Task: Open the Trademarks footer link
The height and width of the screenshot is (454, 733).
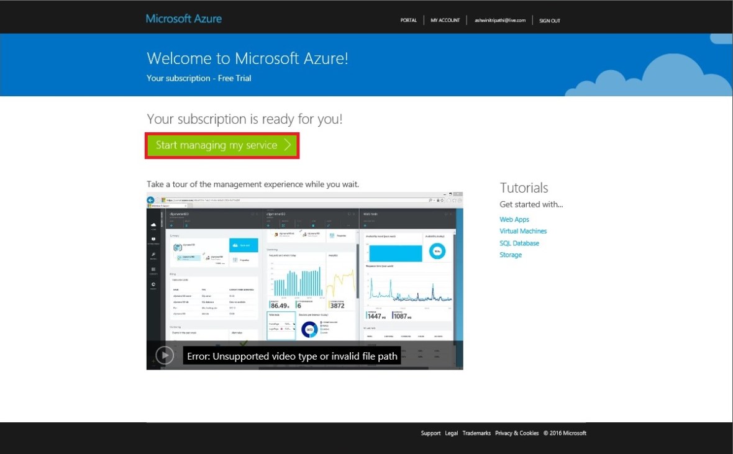Action: click(x=475, y=433)
